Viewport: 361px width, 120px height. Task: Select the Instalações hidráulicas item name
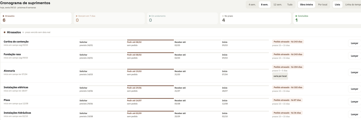point(17,113)
